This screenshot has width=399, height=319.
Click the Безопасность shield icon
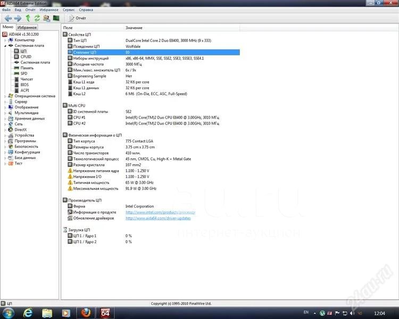click(x=11, y=147)
